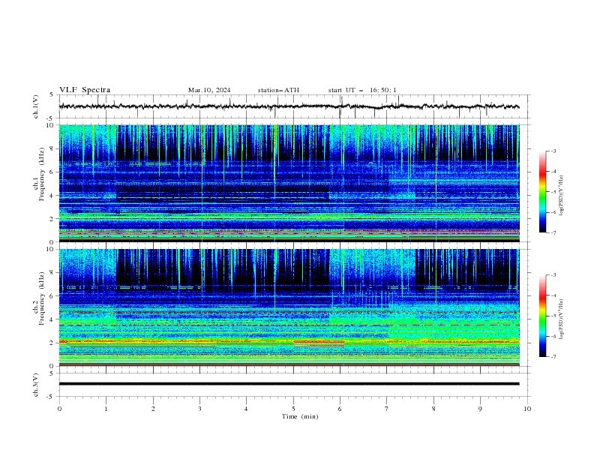
Task: Click the 'ch.2 Frequency (kHz)' axis label
Action: pos(39,298)
